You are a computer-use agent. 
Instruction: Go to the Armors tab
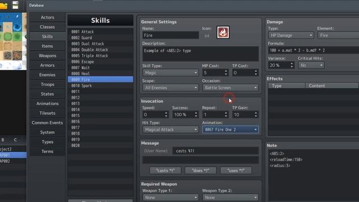(x=47, y=66)
